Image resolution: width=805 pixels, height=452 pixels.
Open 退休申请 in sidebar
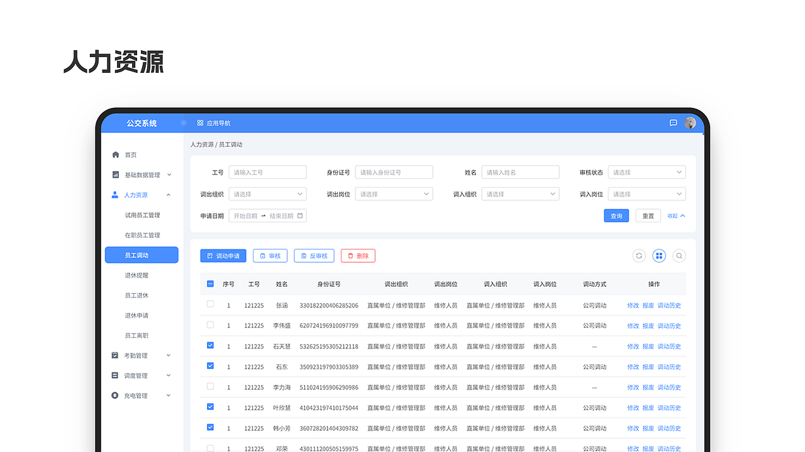136,316
